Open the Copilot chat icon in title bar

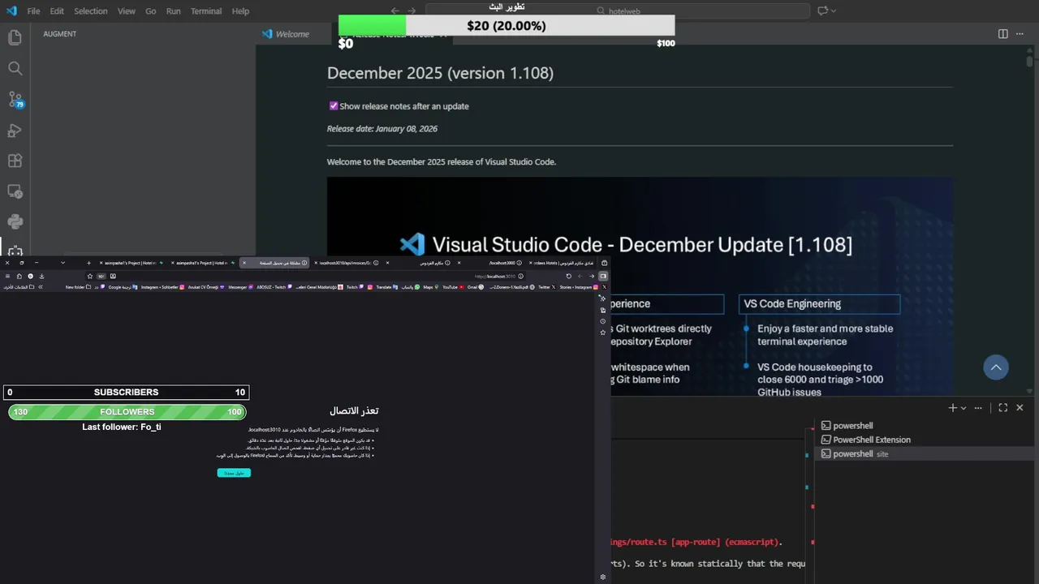click(x=822, y=11)
